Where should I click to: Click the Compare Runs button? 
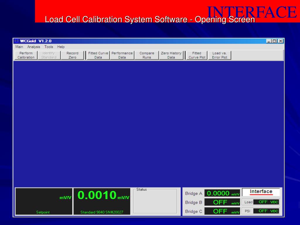click(x=147, y=55)
